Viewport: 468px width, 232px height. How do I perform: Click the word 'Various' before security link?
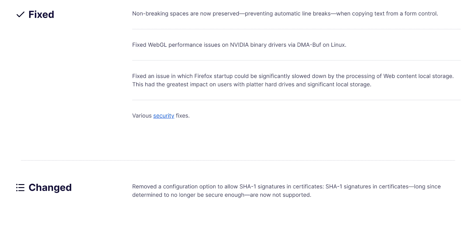[x=142, y=116]
